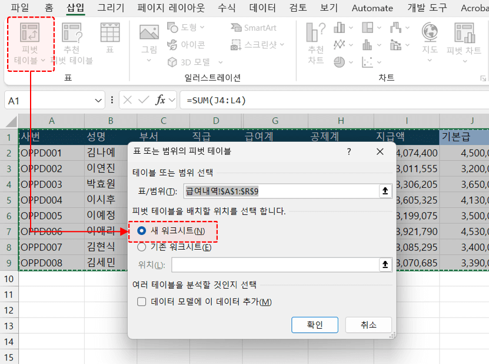Insert SmartArt graphic
489x364 pixels.
254,28
